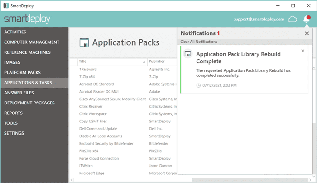Open the notification bell icon

coord(307,19)
